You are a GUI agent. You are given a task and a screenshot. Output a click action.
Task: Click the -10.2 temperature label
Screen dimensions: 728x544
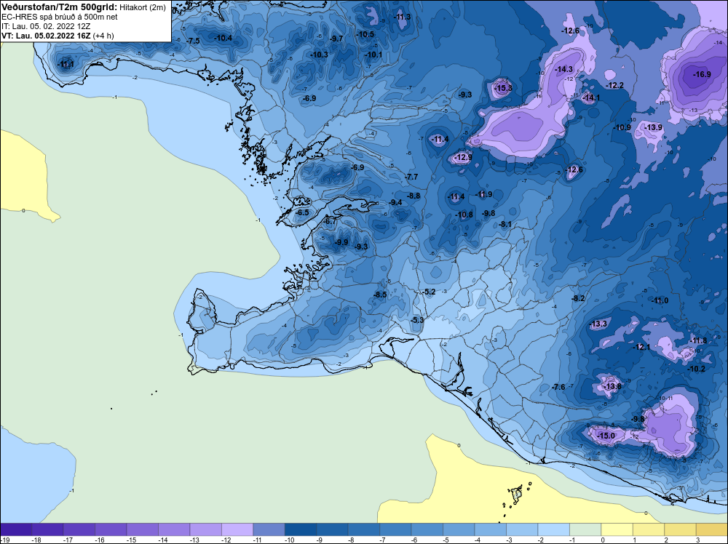[x=696, y=369]
